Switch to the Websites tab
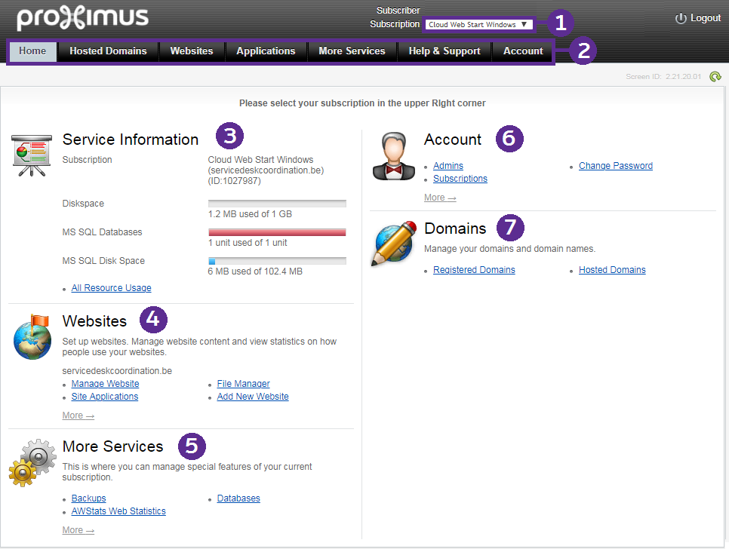Viewport: 729px width, 549px height. [192, 51]
